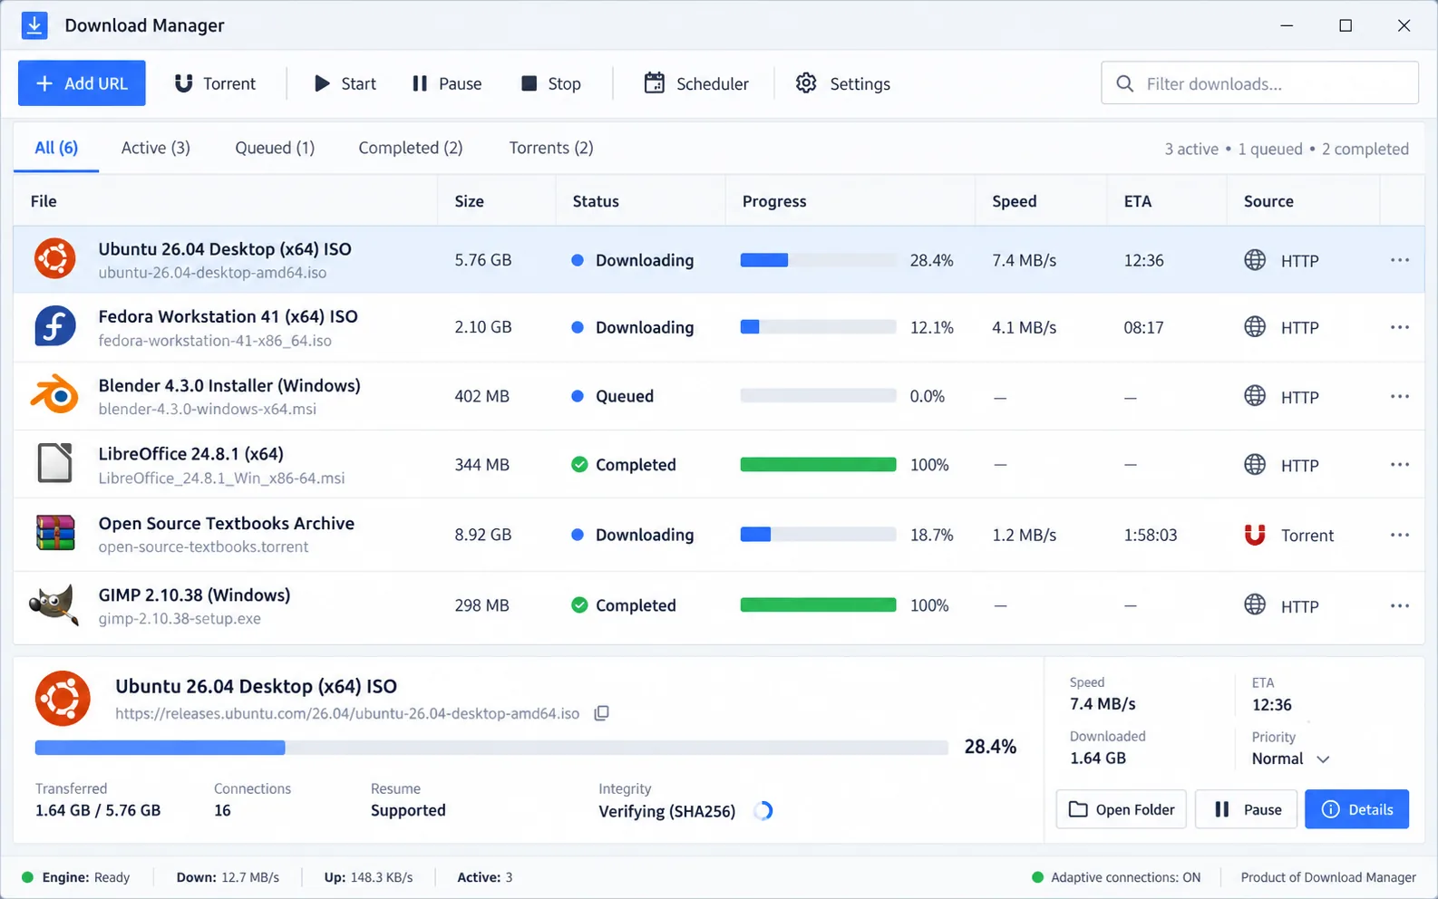Switch to the Queued (1) tab
The height and width of the screenshot is (899, 1438).
click(x=275, y=148)
